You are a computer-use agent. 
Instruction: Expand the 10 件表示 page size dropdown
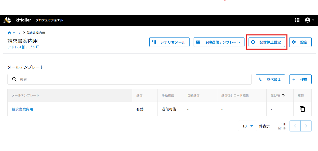pyautogui.click(x=248, y=126)
